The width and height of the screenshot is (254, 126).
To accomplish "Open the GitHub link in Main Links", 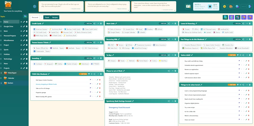I will [x=159, y=29].
